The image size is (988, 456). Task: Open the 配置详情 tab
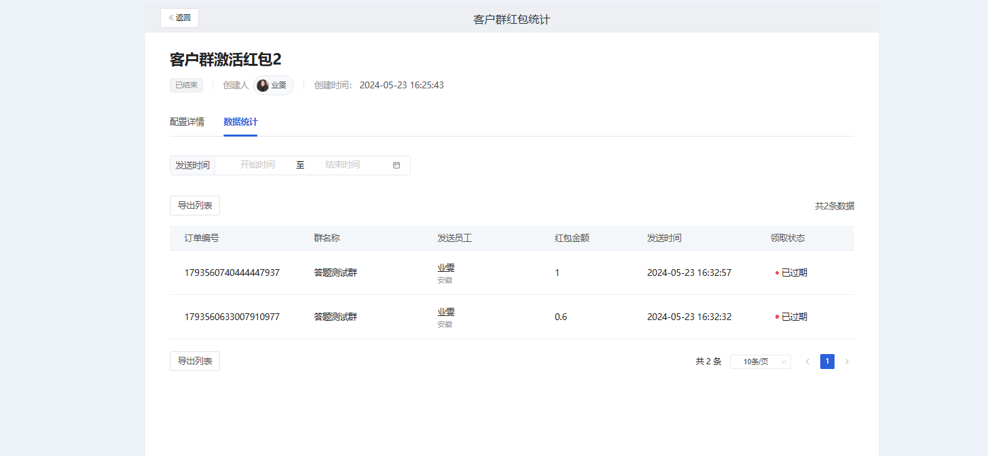click(x=187, y=122)
